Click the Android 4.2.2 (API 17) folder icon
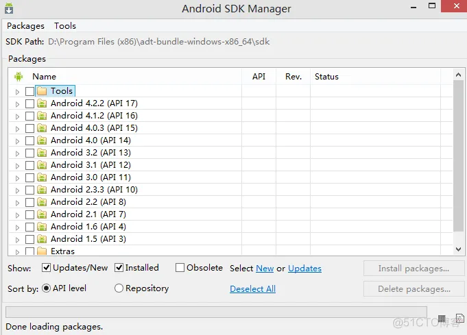467x335 pixels. tap(42, 103)
